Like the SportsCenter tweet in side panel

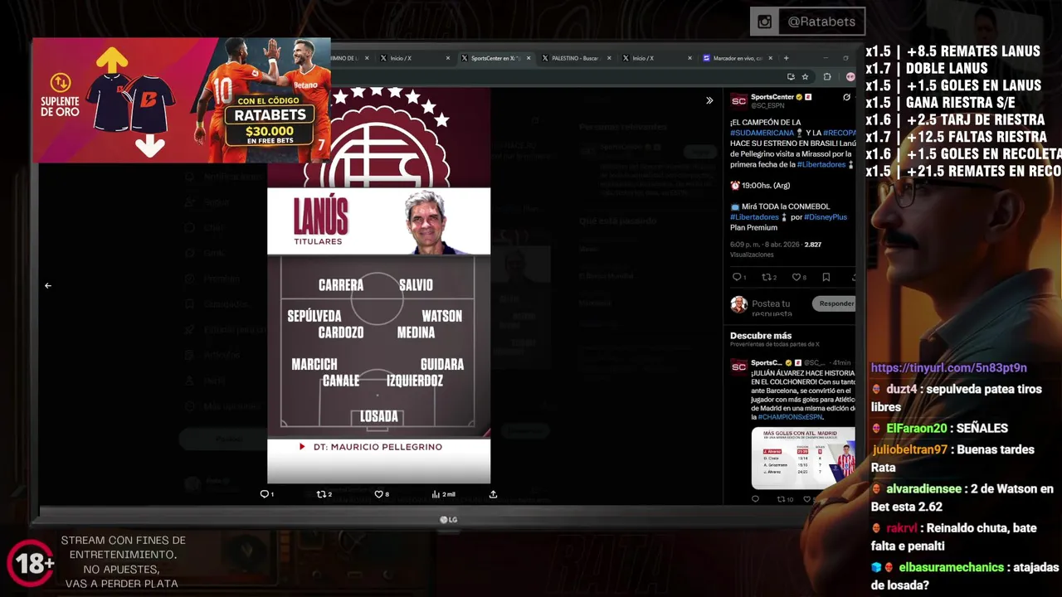[x=798, y=277]
